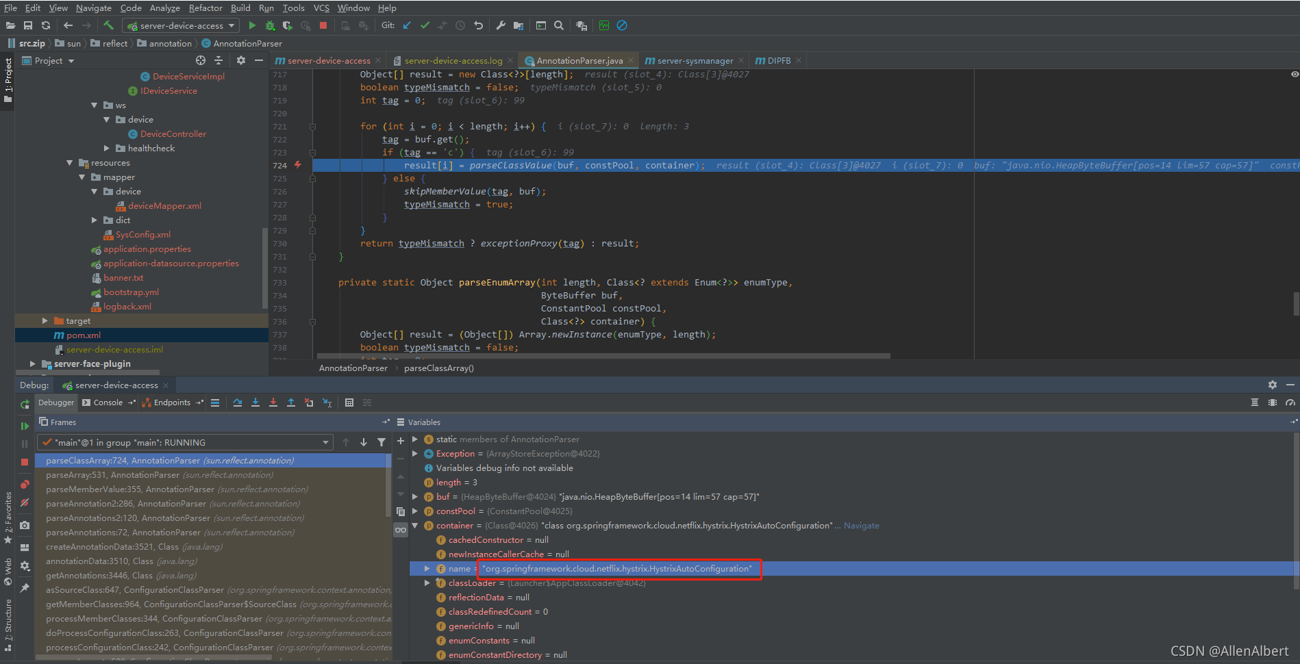Click the Step Into debugger icon
1300x664 pixels.
coord(255,403)
